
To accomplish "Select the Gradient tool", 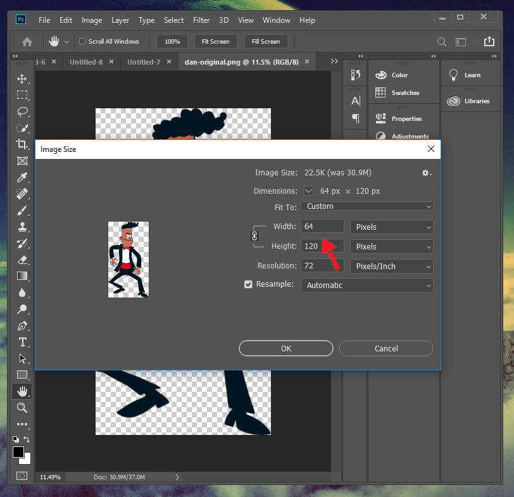I will (22, 276).
